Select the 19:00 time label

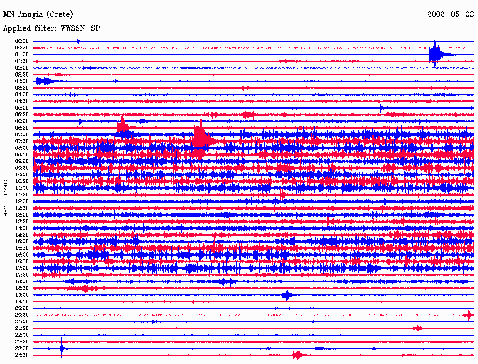pyautogui.click(x=22, y=295)
